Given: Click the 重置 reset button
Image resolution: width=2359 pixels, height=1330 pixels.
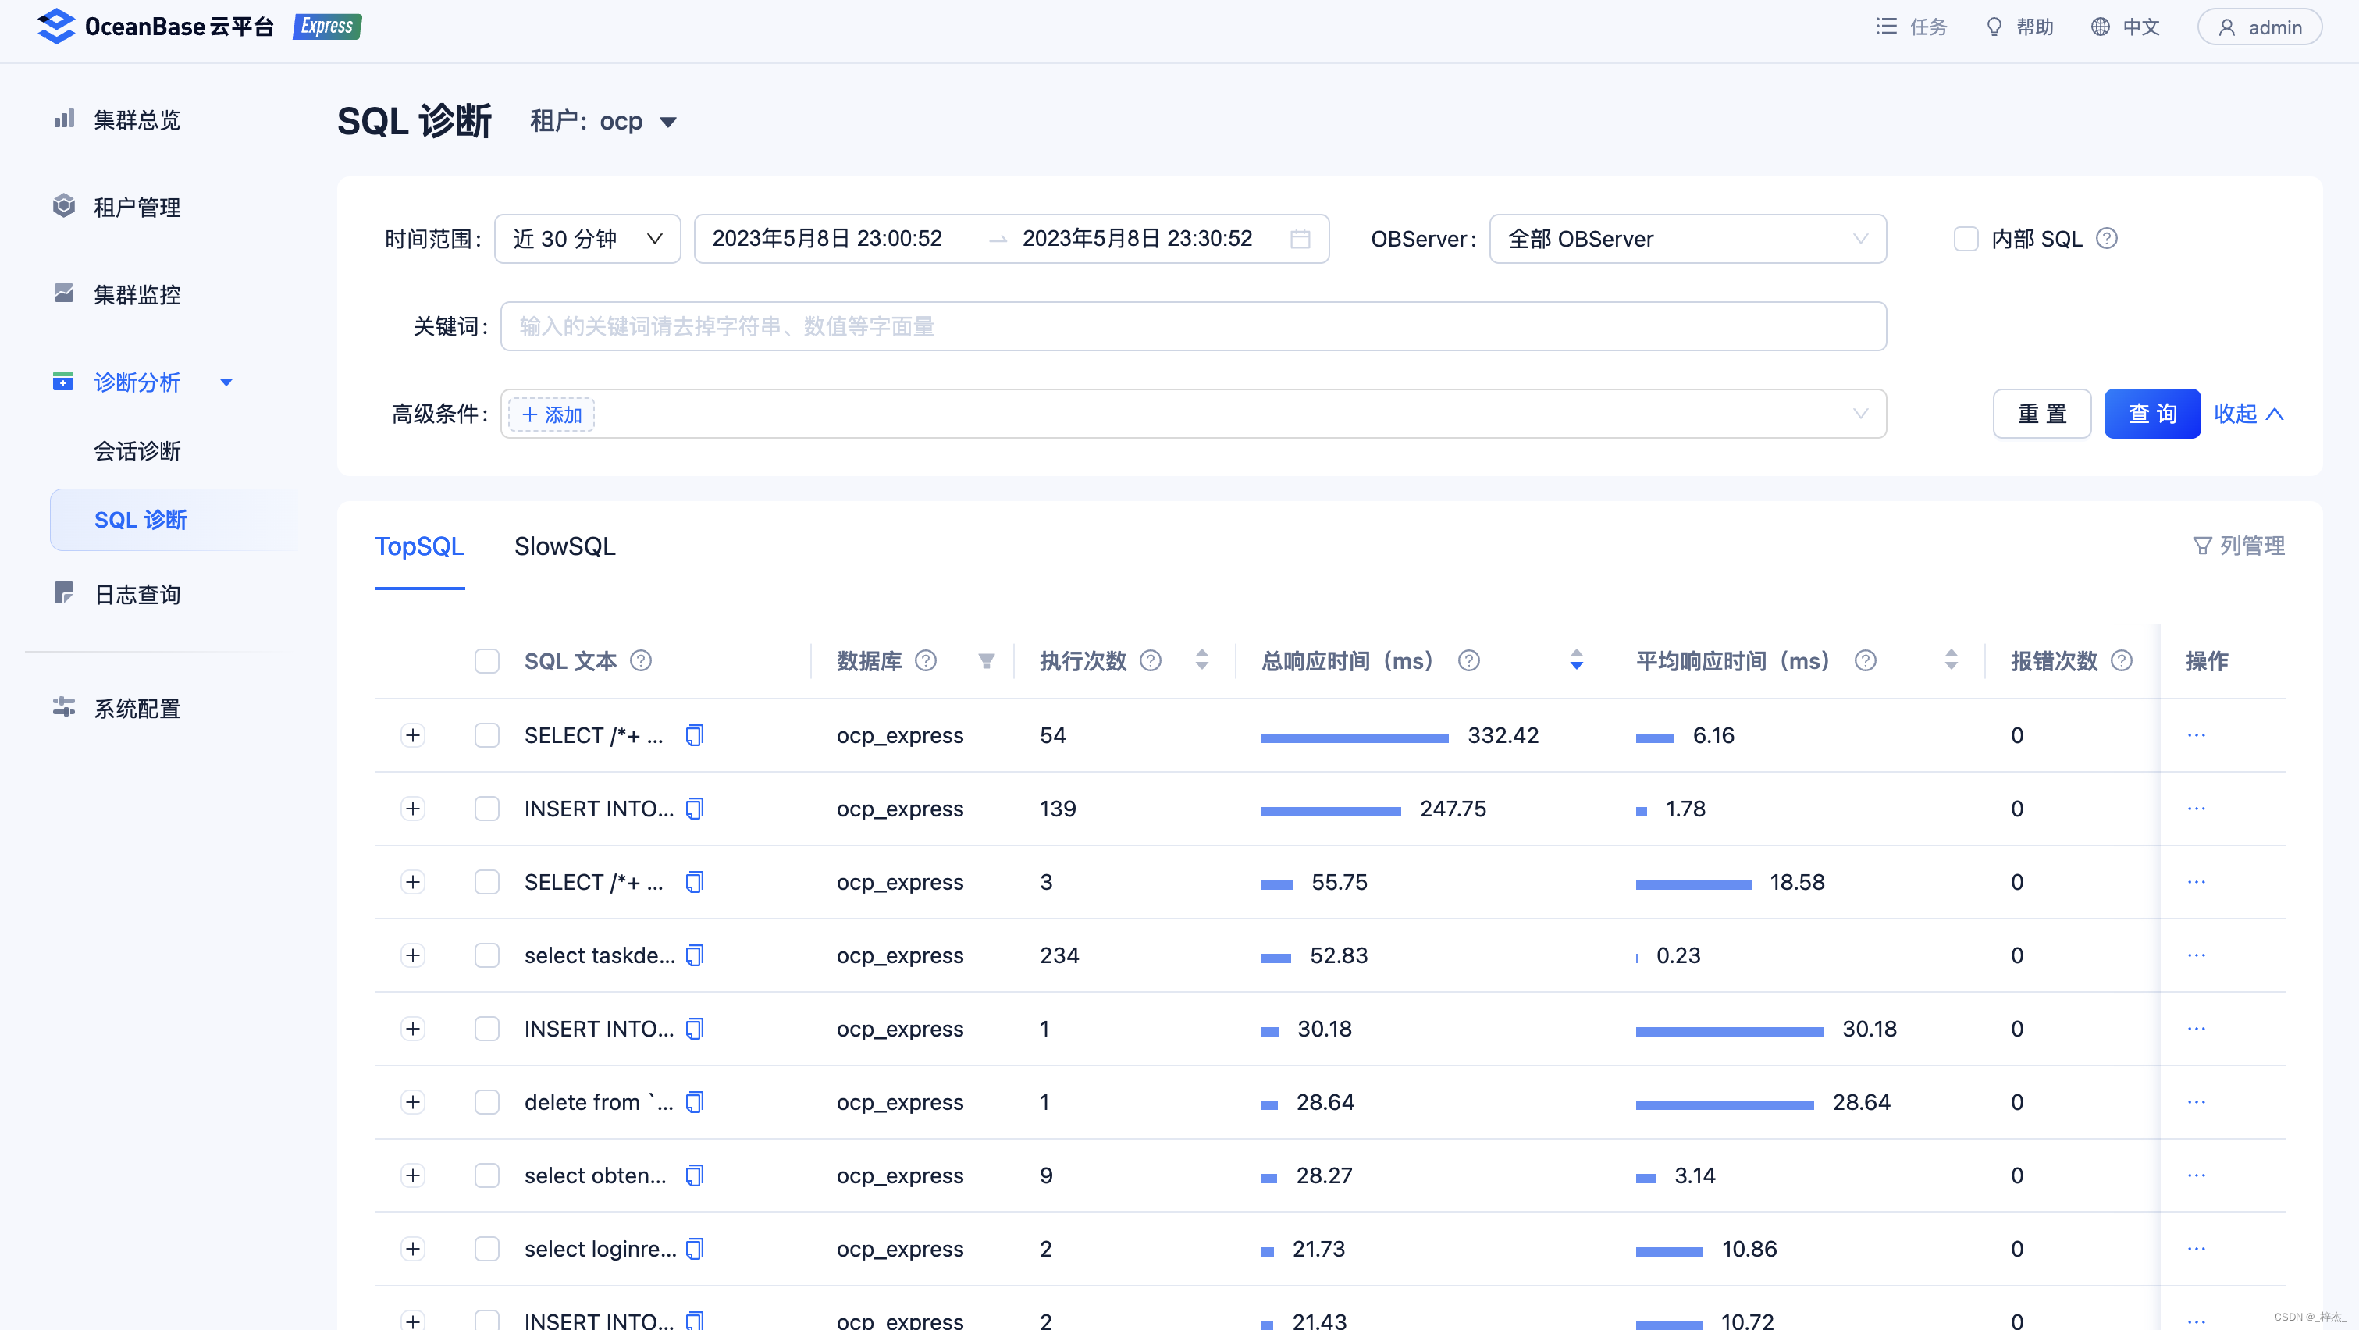Looking at the screenshot, I should point(2041,414).
